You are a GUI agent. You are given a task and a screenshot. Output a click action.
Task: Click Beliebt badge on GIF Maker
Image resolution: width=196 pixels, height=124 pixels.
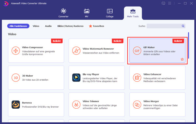pos(178,41)
